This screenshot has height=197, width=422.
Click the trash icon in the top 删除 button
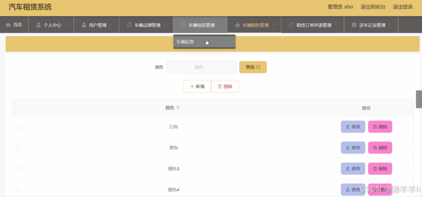click(x=220, y=87)
